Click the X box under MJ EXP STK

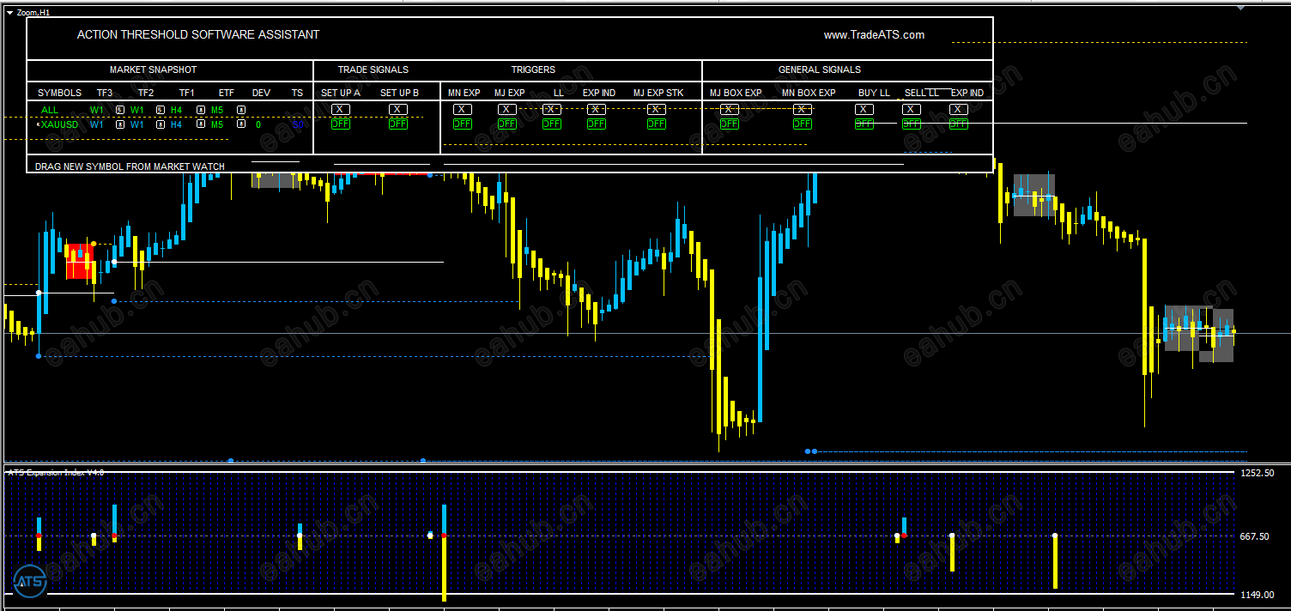[657, 109]
